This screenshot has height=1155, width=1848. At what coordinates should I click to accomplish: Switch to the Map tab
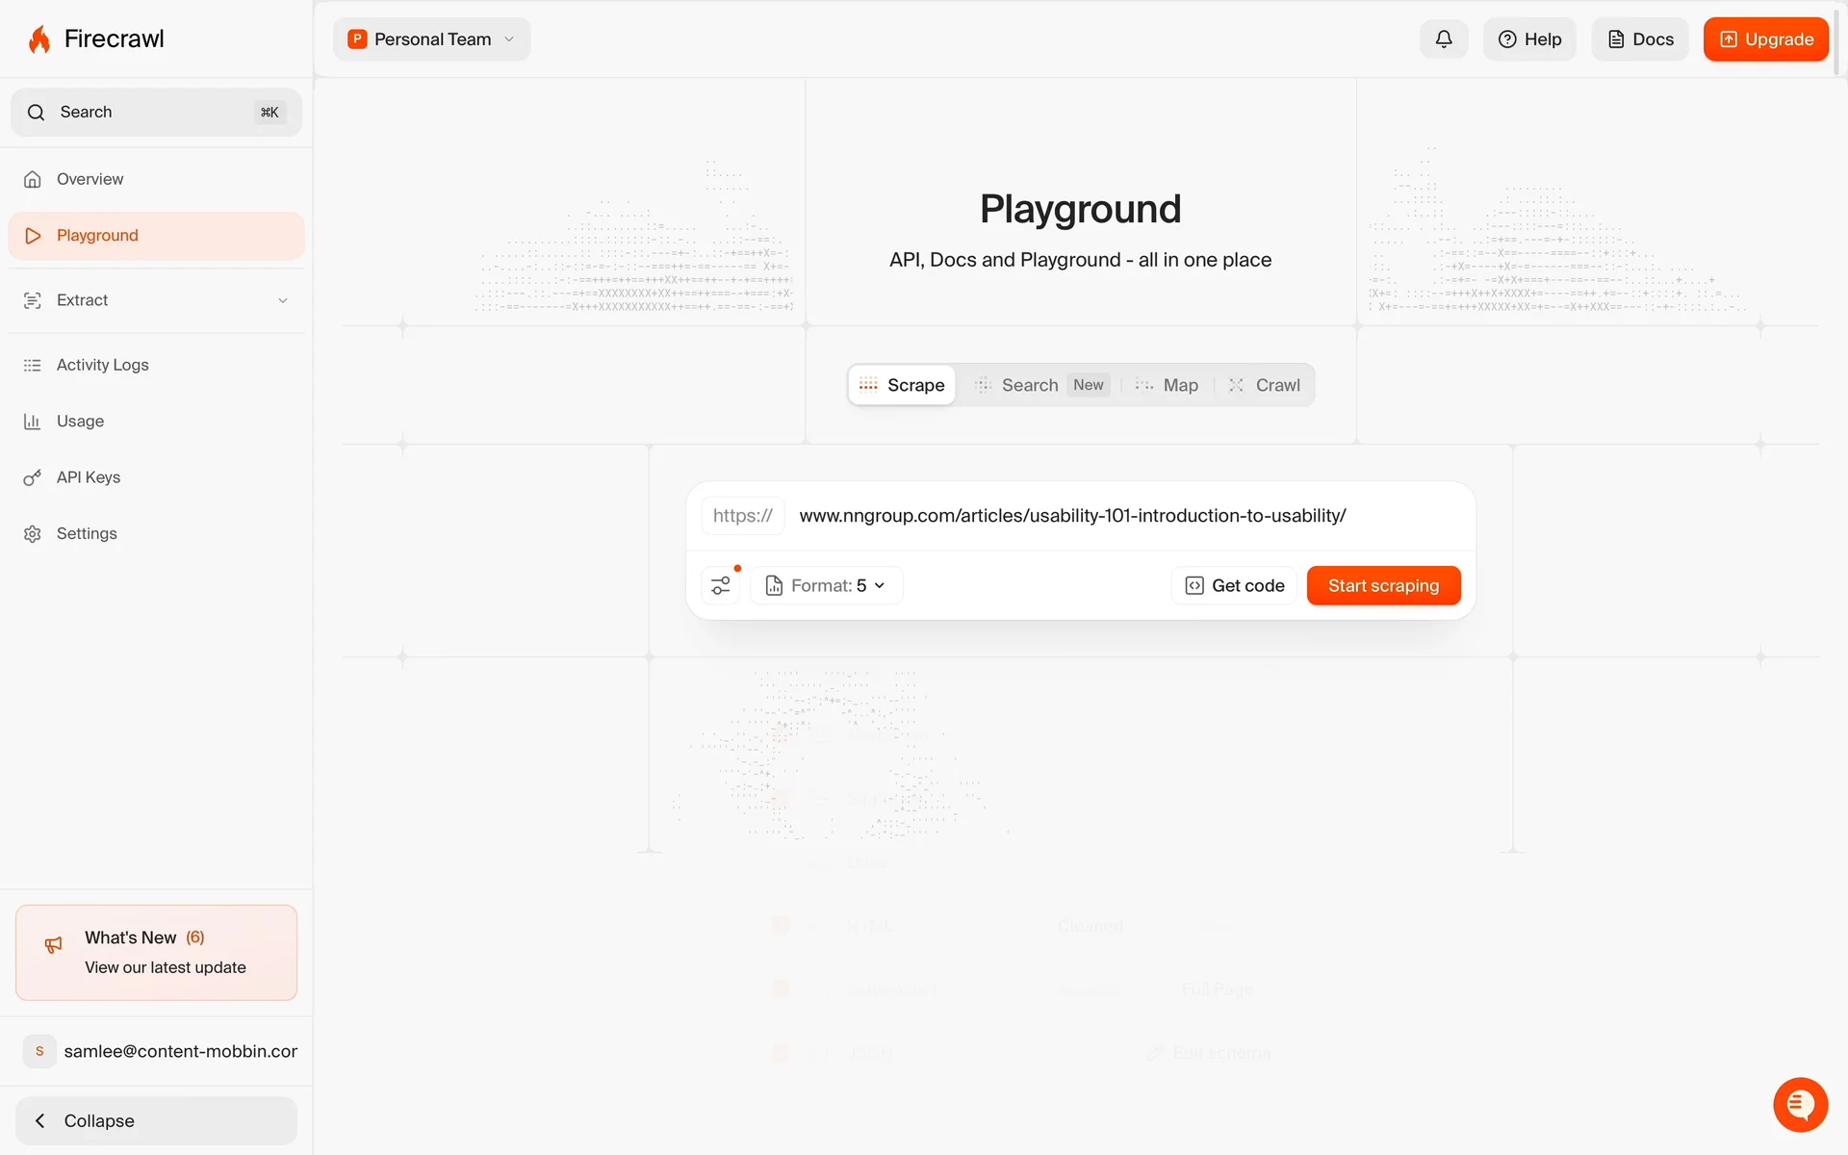pos(1168,385)
